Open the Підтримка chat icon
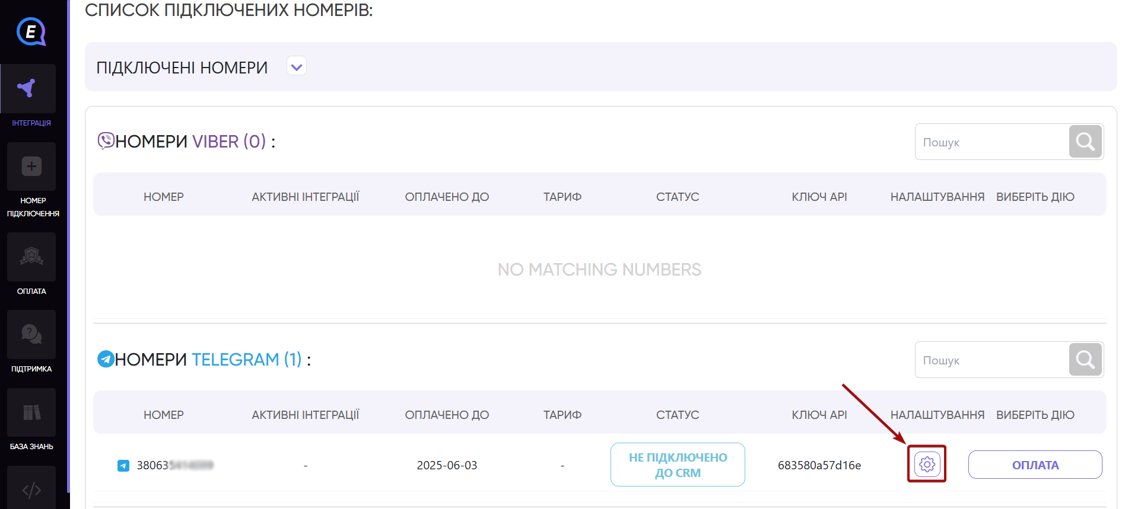1125x509 pixels. pos(31,334)
